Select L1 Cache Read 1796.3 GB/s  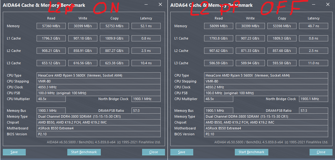[51, 38]
